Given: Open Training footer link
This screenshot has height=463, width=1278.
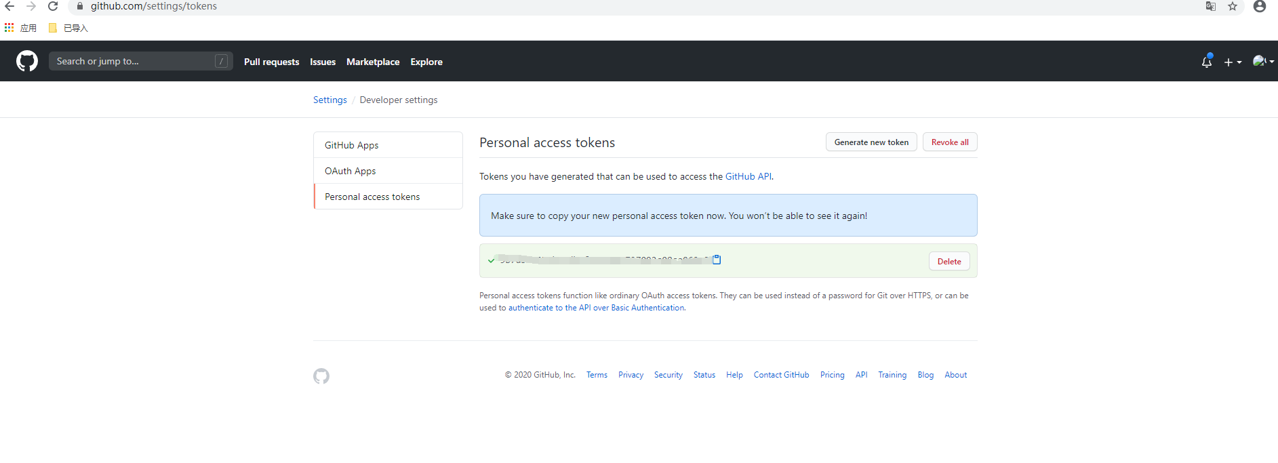Looking at the screenshot, I should click(892, 375).
